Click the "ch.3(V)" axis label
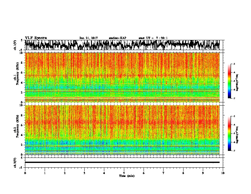Image resolution: width=251 pixels, height=194 pixels. click(15, 163)
